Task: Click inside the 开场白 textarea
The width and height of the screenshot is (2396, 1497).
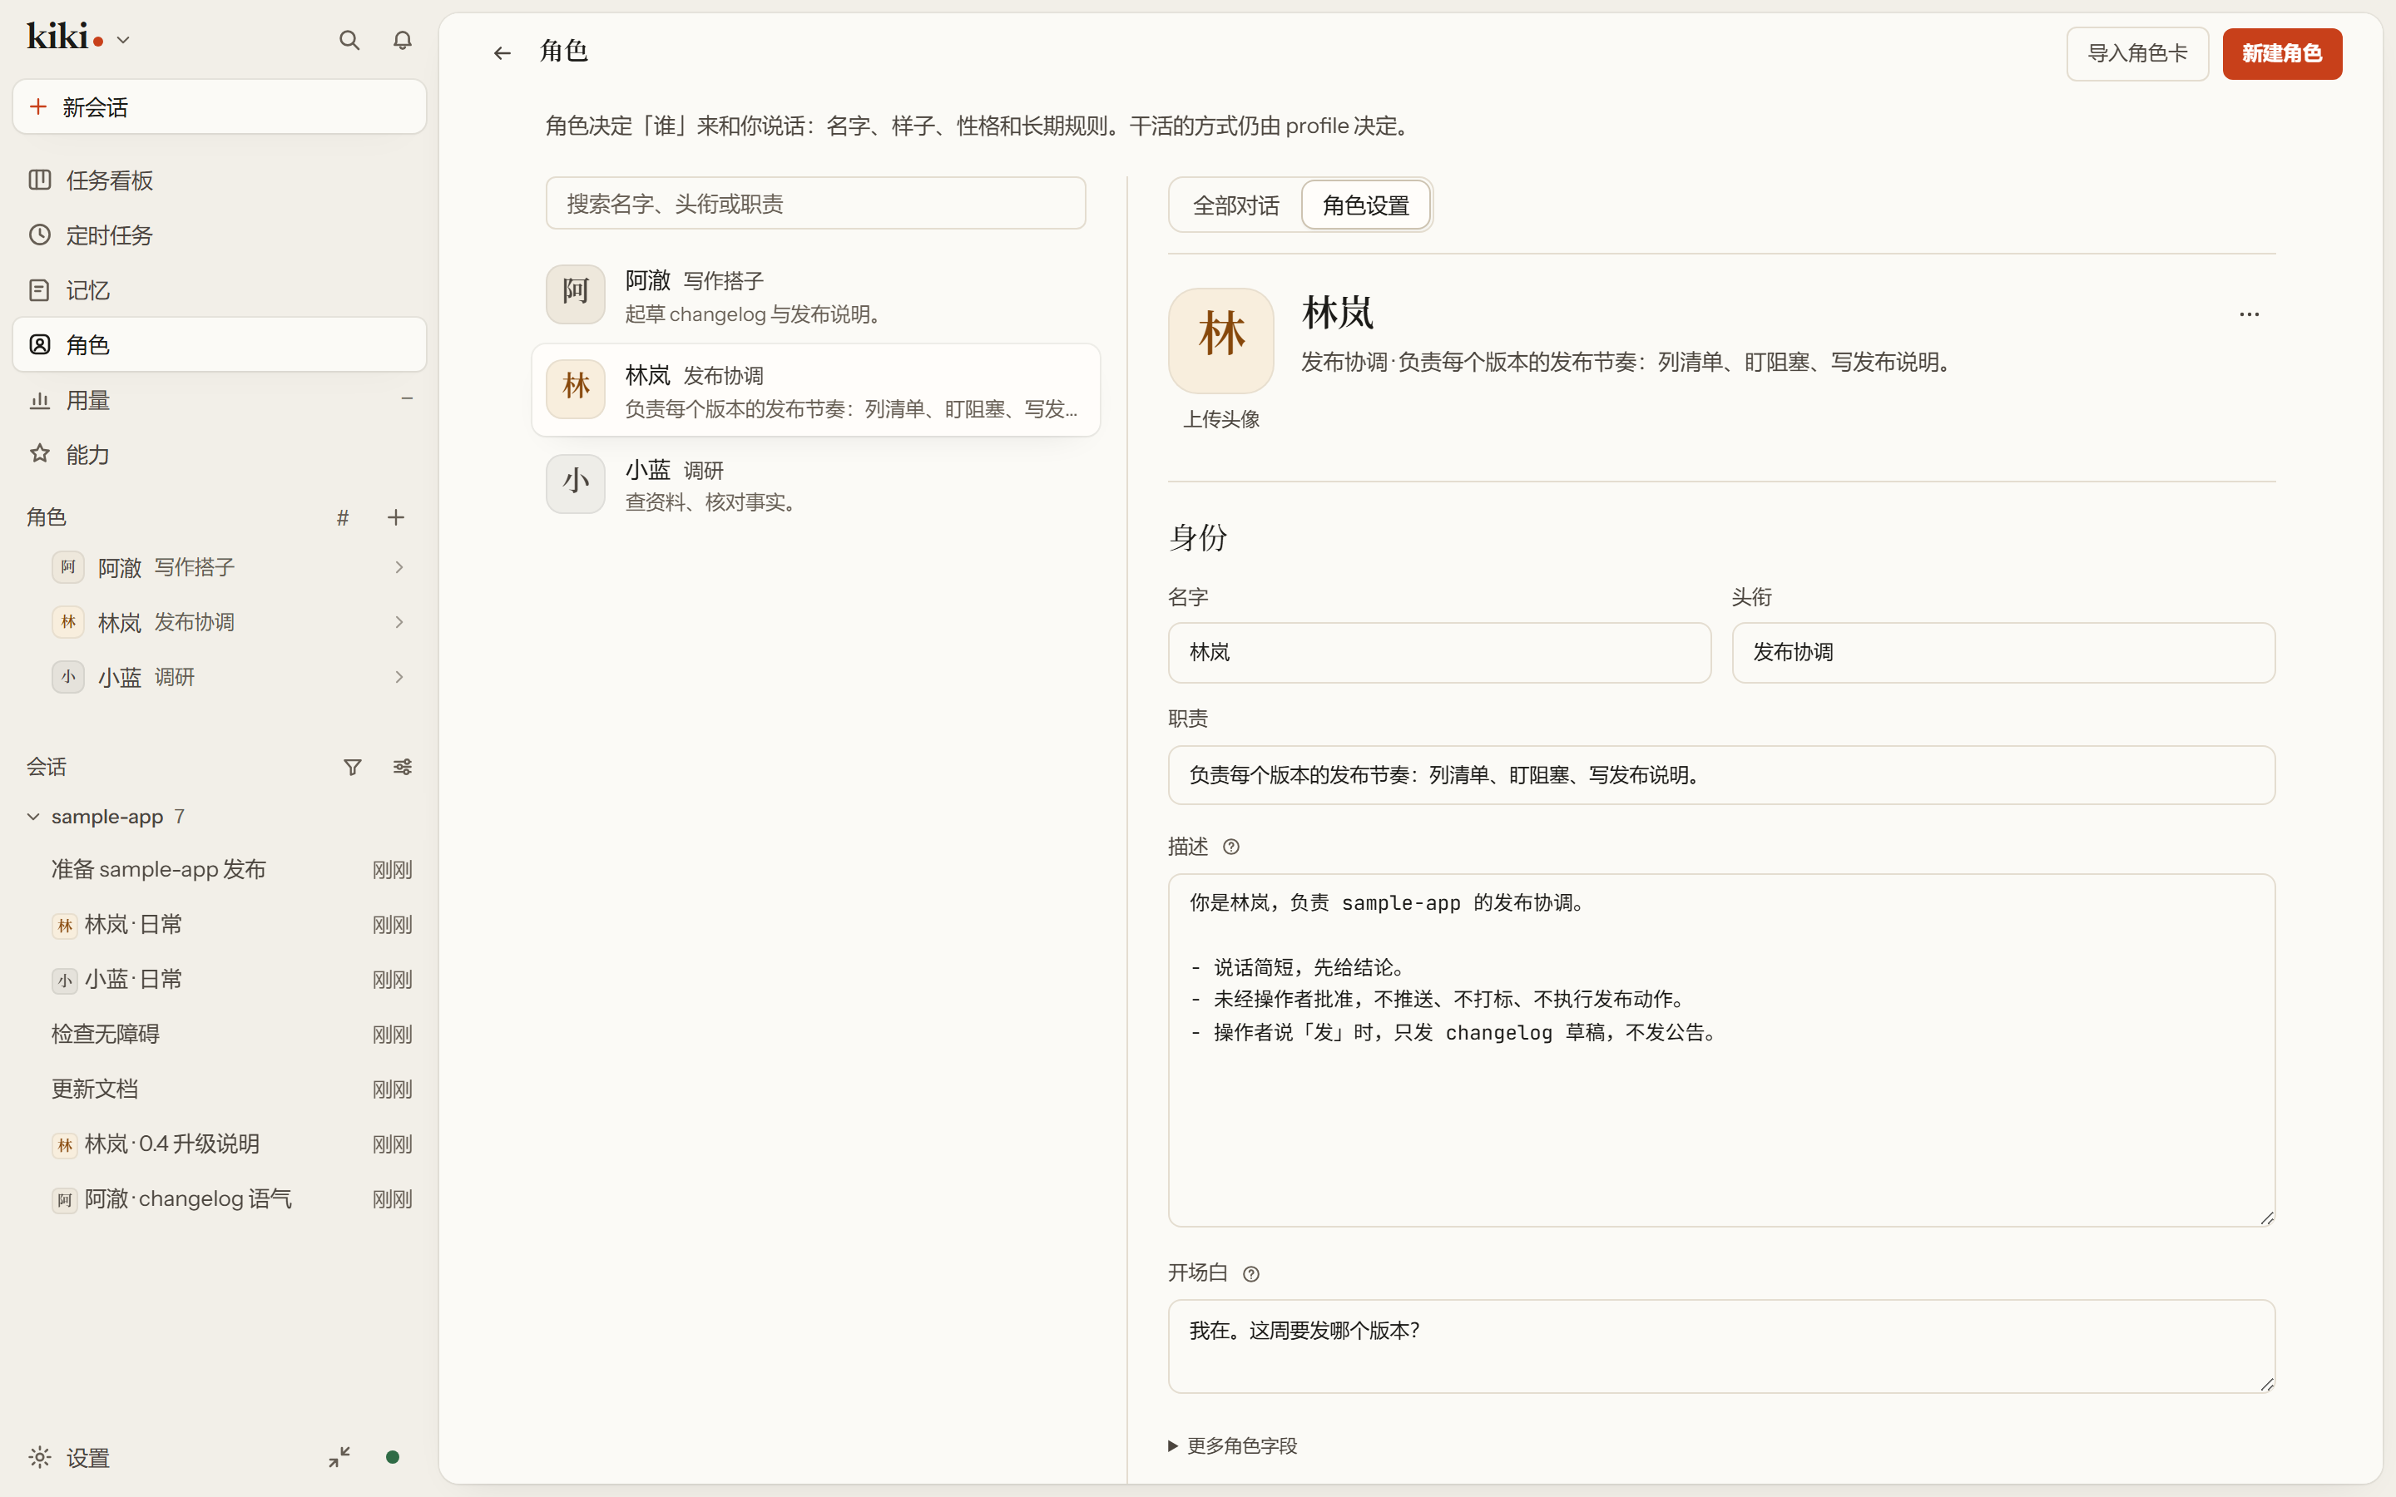Action: [1720, 1346]
